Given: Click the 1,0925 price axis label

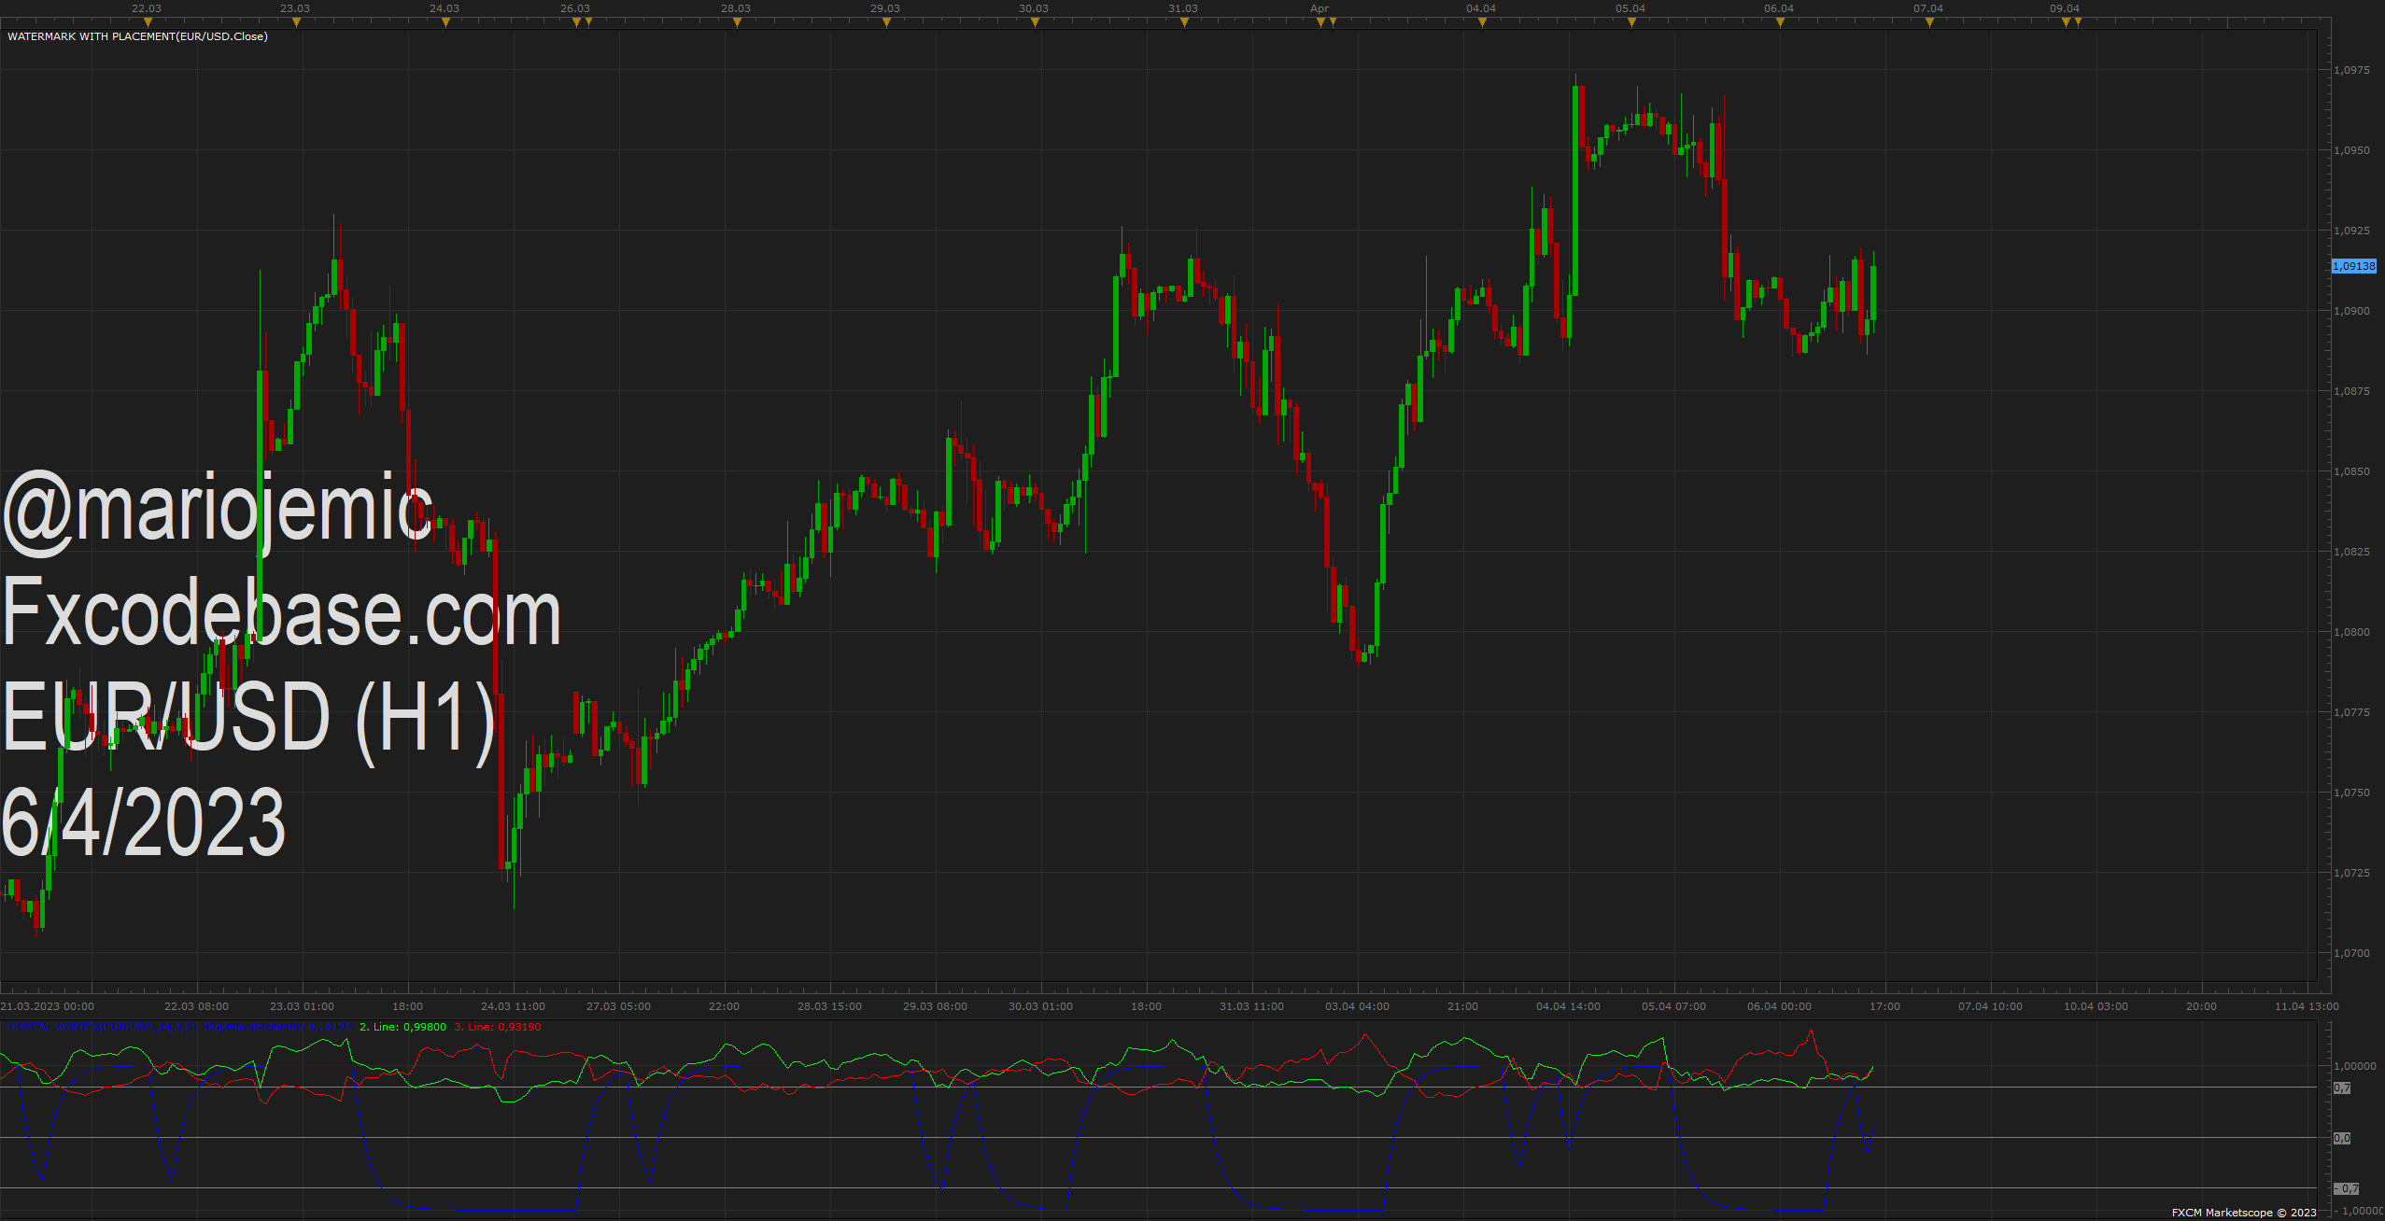Looking at the screenshot, I should [x=2351, y=231].
